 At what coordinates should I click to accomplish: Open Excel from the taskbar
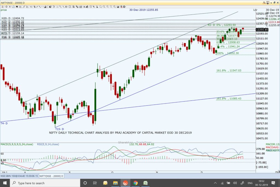click(x=145, y=183)
